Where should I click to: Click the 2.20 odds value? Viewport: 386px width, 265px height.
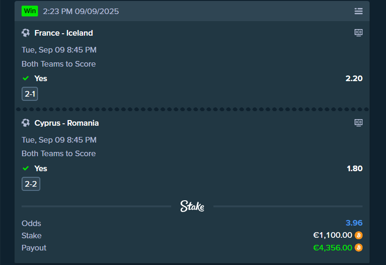354,78
